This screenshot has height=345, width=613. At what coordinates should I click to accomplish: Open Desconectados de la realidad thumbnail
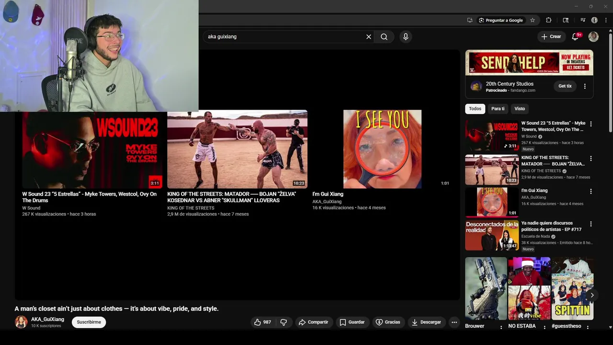(x=492, y=235)
